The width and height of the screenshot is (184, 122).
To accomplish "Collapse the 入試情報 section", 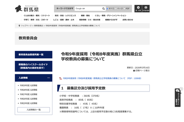I will pos(48,78).
